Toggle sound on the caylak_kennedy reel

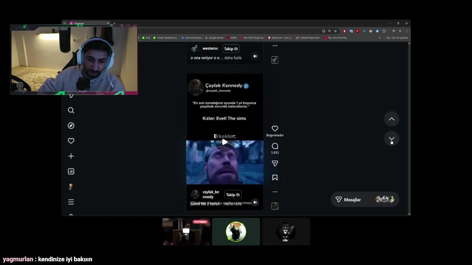(x=255, y=202)
